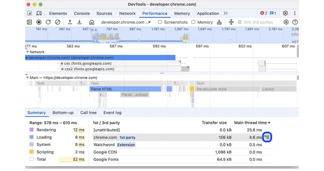The height and width of the screenshot is (171, 324).
Task: Switch to the Elements tab
Action: tap(58, 13)
